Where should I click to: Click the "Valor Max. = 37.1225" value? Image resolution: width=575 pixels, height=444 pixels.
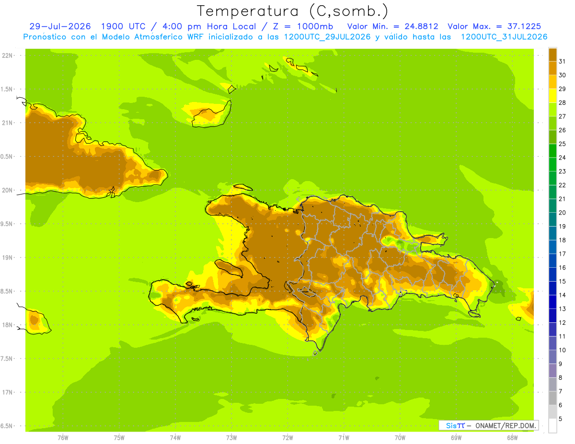494,26
